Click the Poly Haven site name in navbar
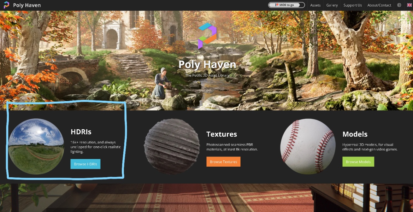 point(27,5)
